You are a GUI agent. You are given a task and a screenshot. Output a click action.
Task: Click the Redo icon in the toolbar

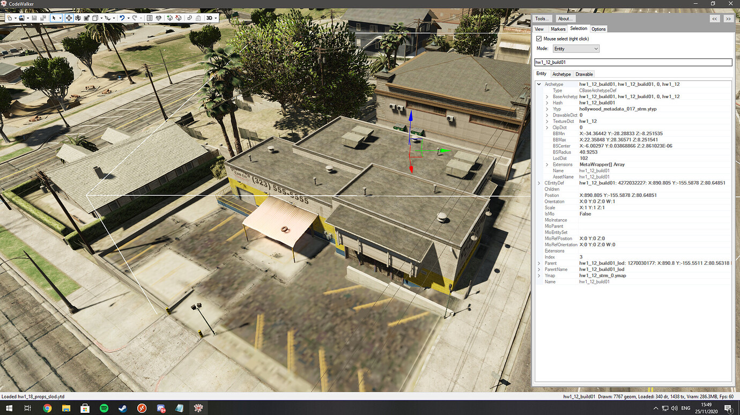tap(134, 18)
